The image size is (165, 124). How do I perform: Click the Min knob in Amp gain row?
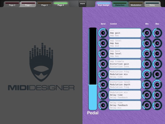point(147,33)
